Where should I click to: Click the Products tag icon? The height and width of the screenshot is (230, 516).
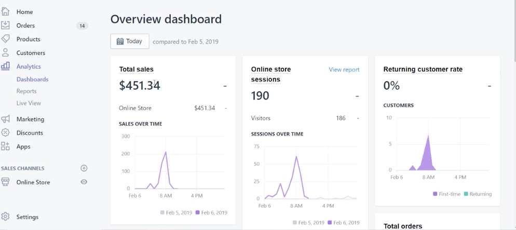click(5, 39)
